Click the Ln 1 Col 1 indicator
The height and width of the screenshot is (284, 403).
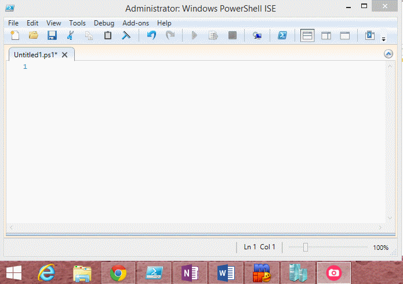260,247
